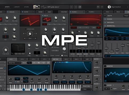Select the random LFO mode icon

[x=43, y=63]
